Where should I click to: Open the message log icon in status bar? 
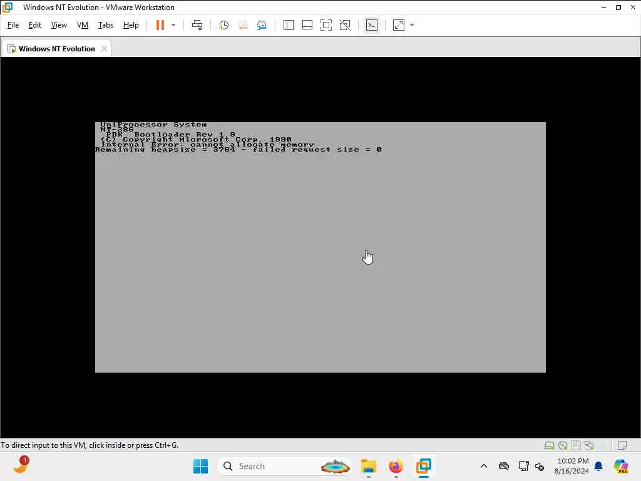click(x=622, y=445)
